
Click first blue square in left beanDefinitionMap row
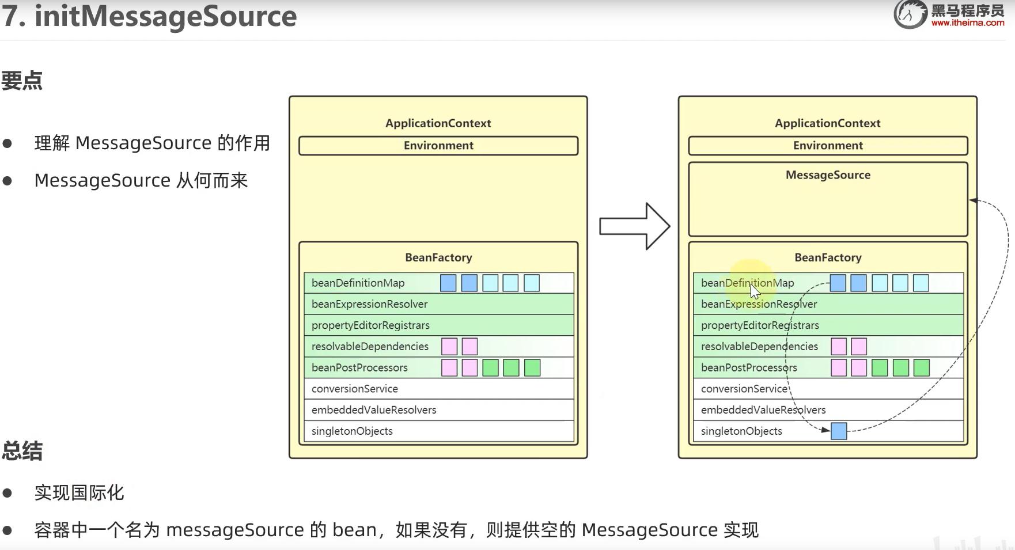coord(448,283)
